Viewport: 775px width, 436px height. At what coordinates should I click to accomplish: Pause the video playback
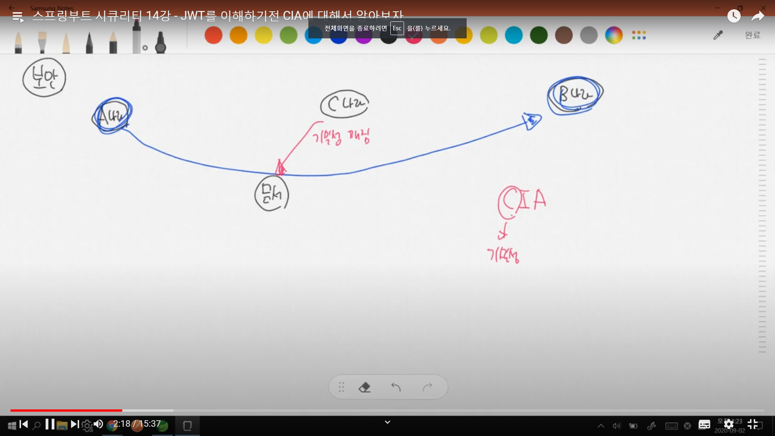[50, 424]
